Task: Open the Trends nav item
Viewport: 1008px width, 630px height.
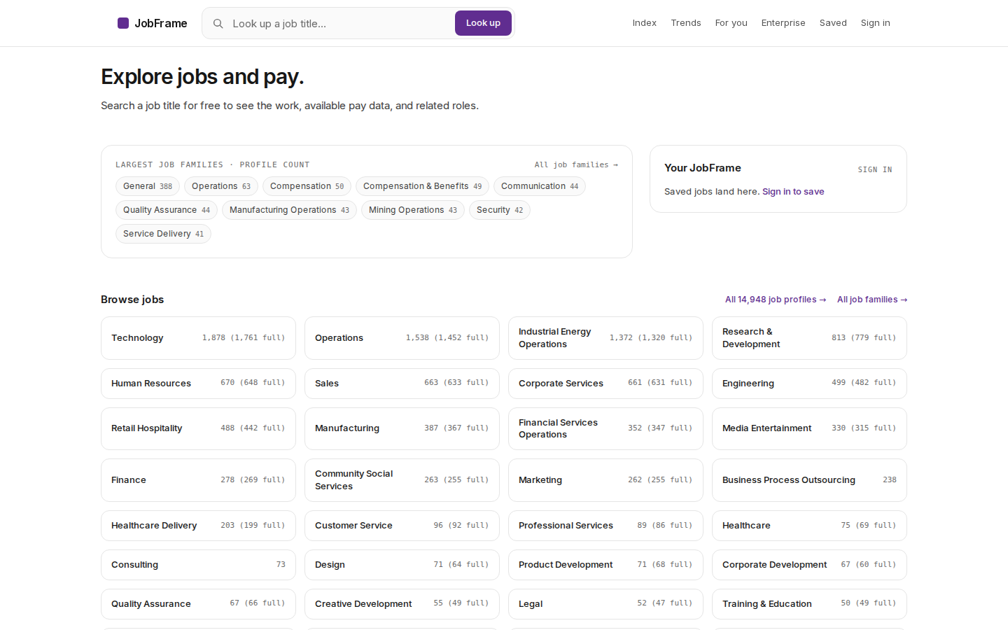Action: point(686,23)
